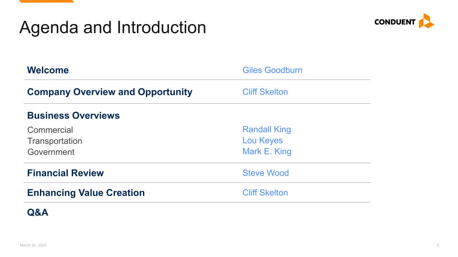Select the Agenda and Introduction title
The image size is (458, 257).
click(x=113, y=27)
